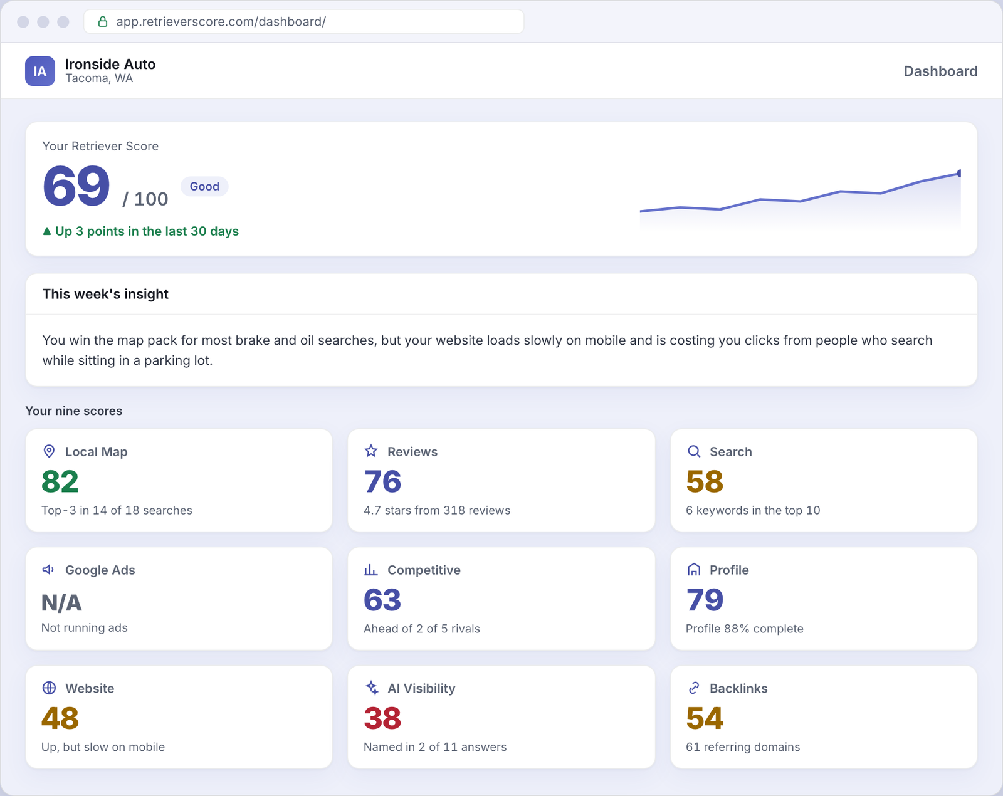The width and height of the screenshot is (1003, 796).
Task: Click the IA business avatar logo
Action: [40, 71]
